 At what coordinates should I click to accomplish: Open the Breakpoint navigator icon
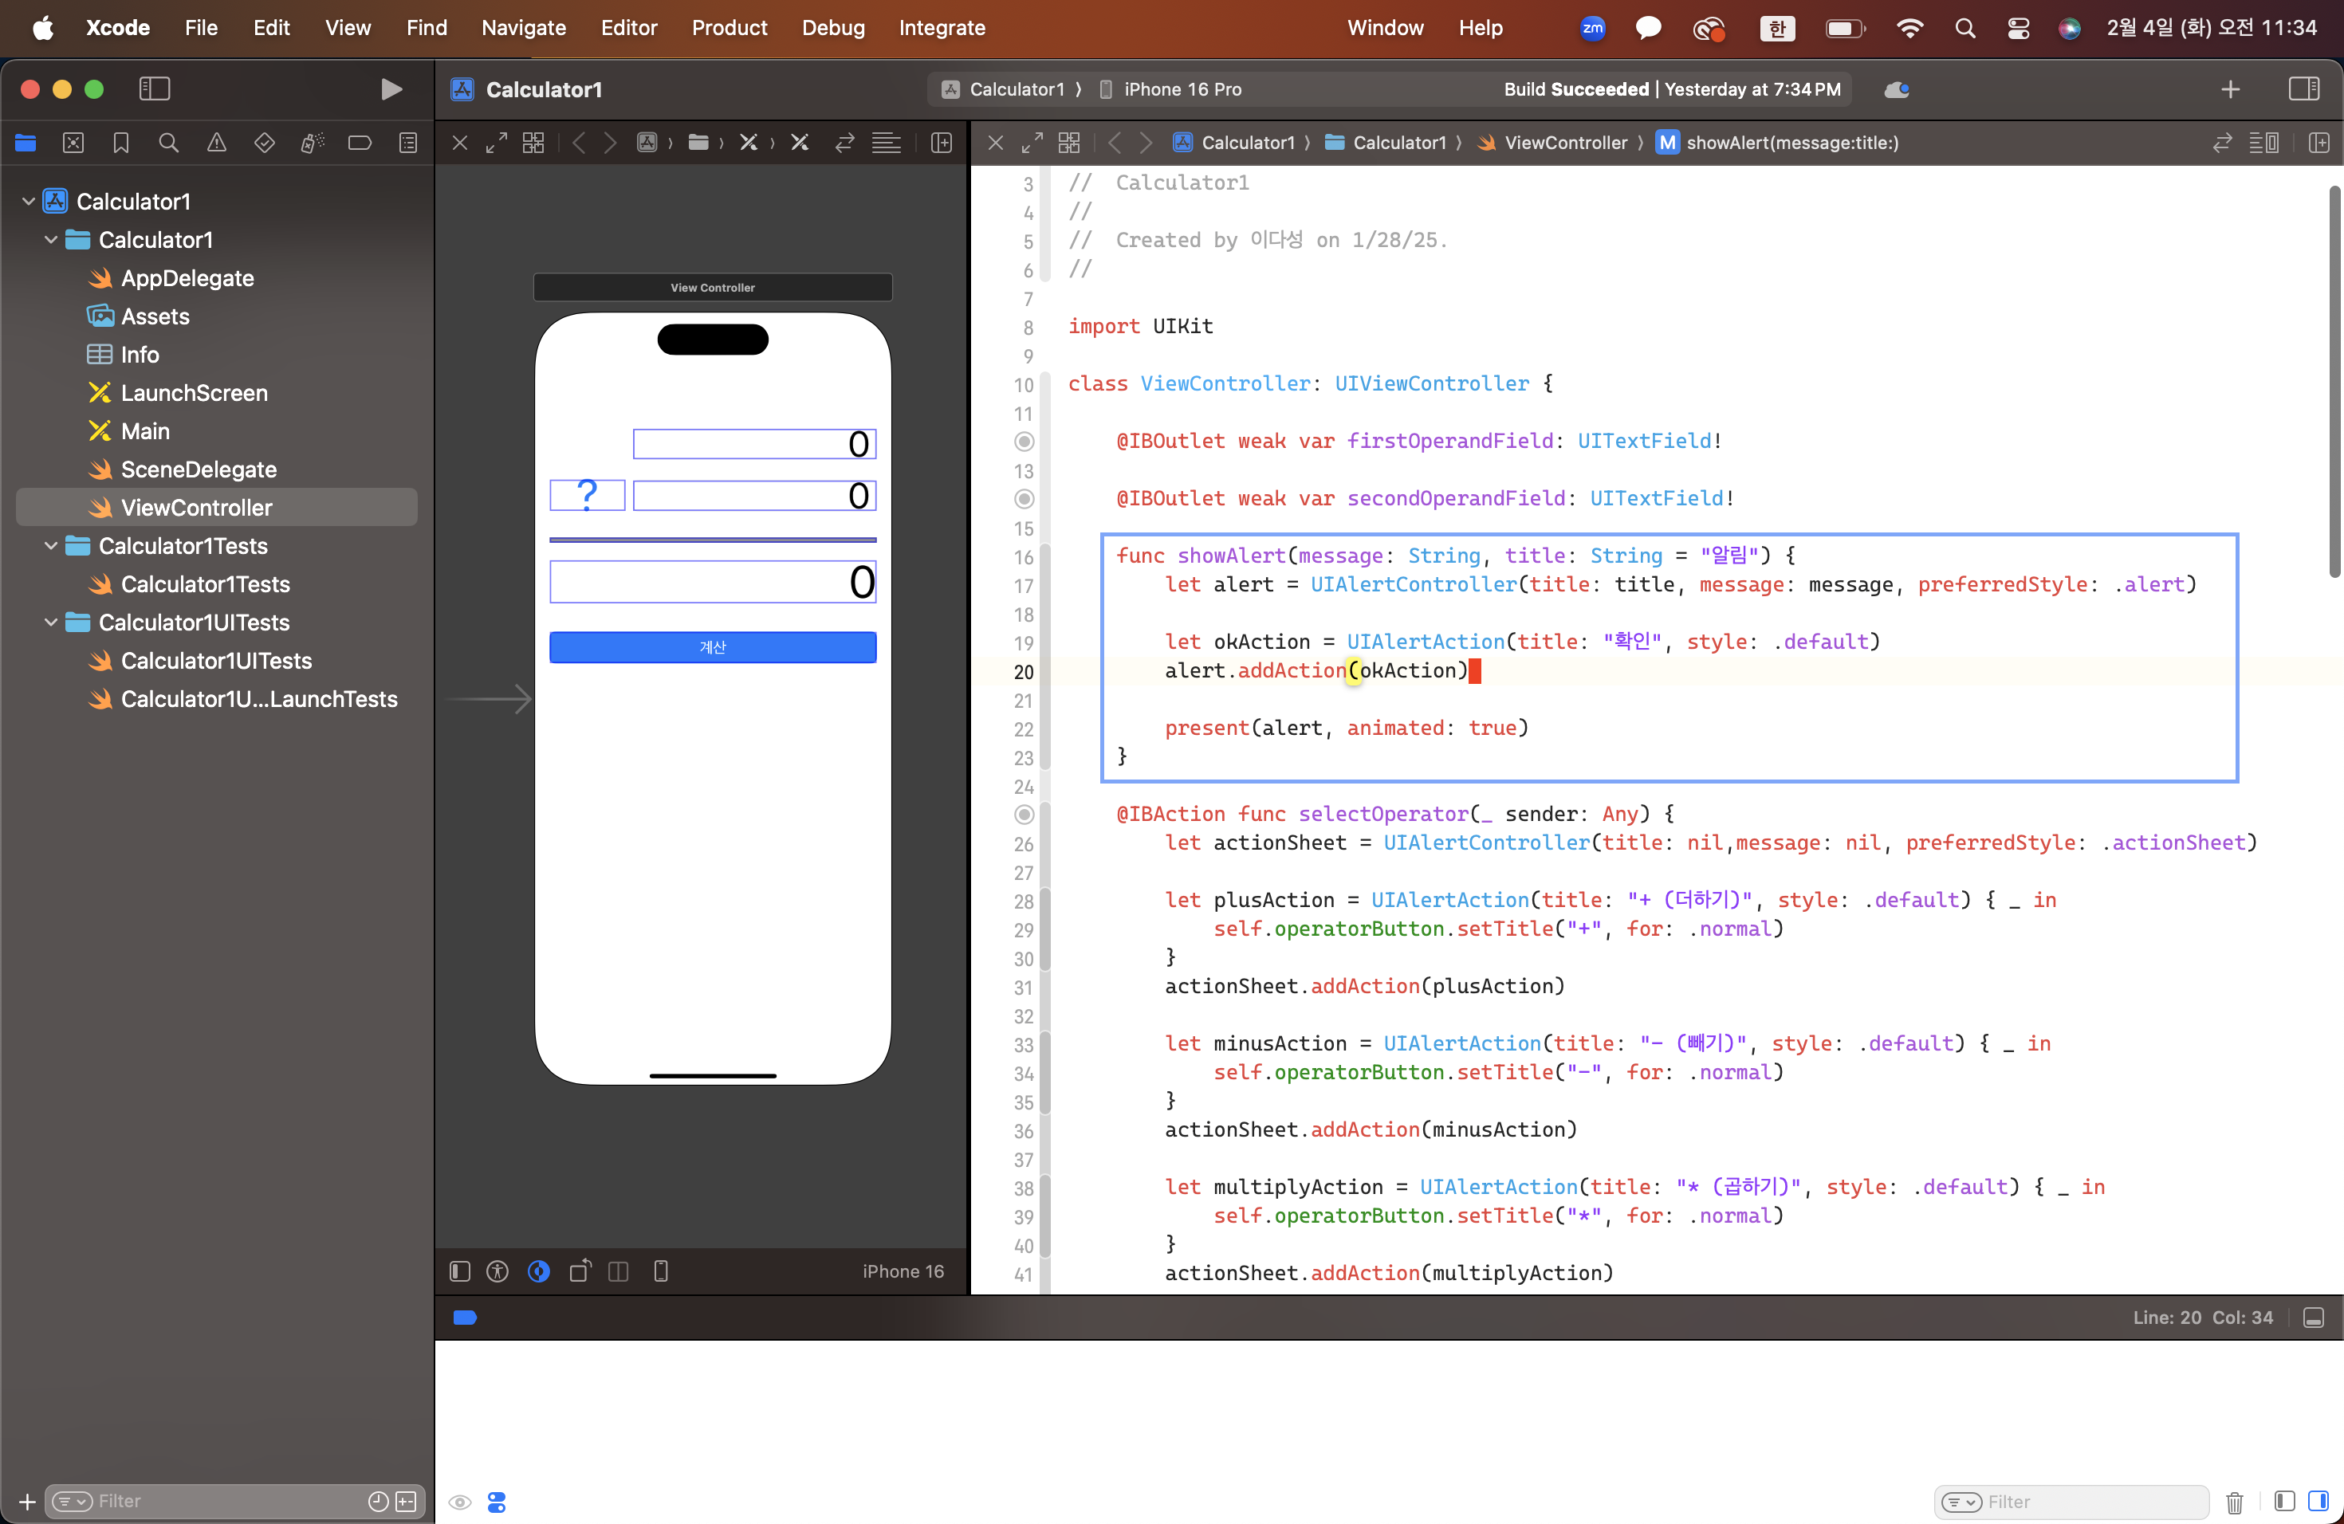coord(360,143)
